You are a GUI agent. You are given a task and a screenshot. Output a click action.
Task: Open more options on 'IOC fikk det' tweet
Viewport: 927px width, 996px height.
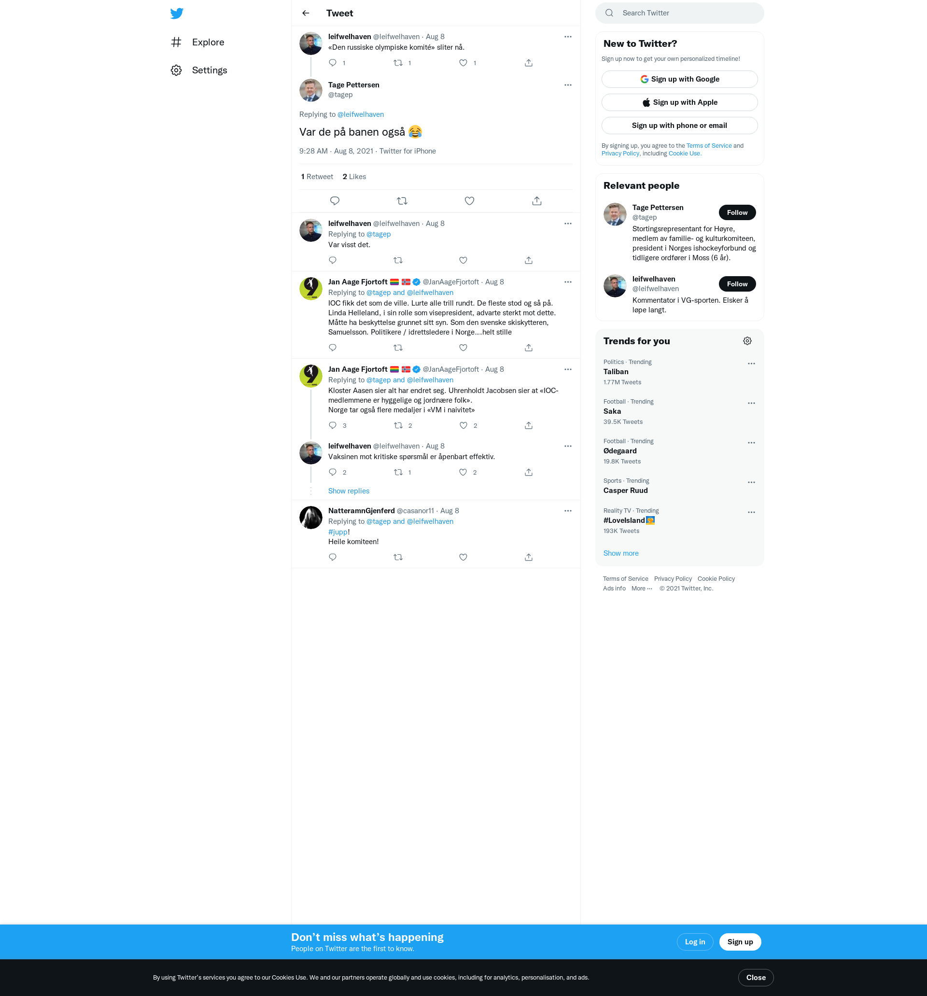click(x=568, y=282)
